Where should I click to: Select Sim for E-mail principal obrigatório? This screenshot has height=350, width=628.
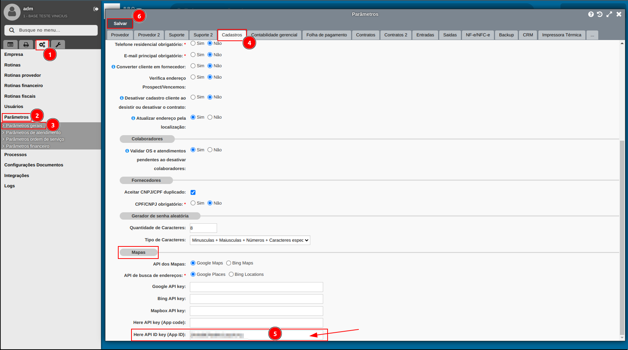(193, 55)
